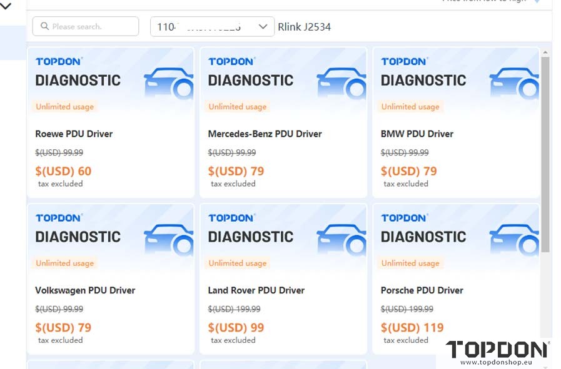Click the car icon on Roewe card
Image resolution: width=561 pixels, height=369 pixels.
pyautogui.click(x=169, y=83)
